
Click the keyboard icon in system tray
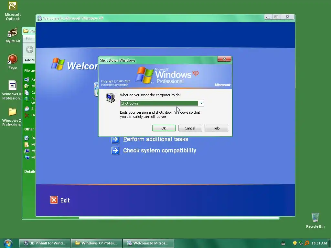coord(283,243)
